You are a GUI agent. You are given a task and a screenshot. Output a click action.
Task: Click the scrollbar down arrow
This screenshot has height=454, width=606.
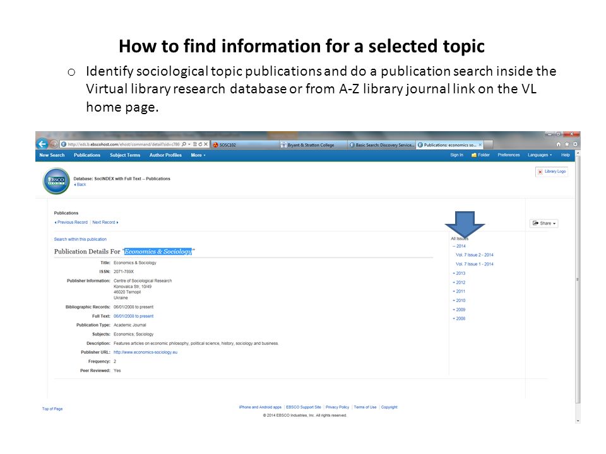(578, 421)
